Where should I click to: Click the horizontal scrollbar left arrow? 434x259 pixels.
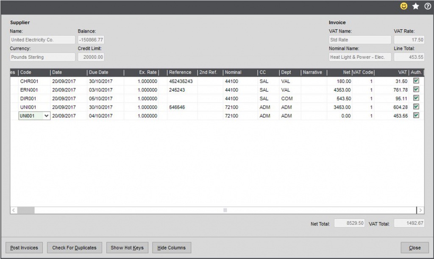(14, 210)
